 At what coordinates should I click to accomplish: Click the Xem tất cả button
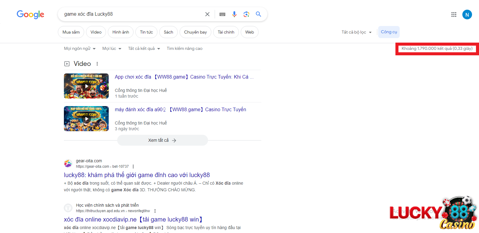pos(163,140)
